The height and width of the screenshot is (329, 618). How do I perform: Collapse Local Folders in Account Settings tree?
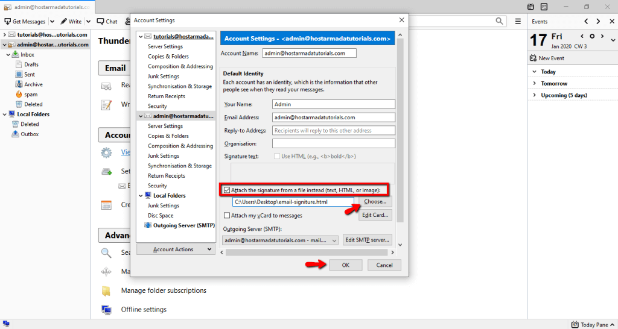click(141, 196)
